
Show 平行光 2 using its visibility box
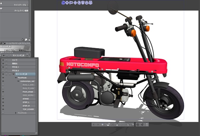(x=3, y=71)
